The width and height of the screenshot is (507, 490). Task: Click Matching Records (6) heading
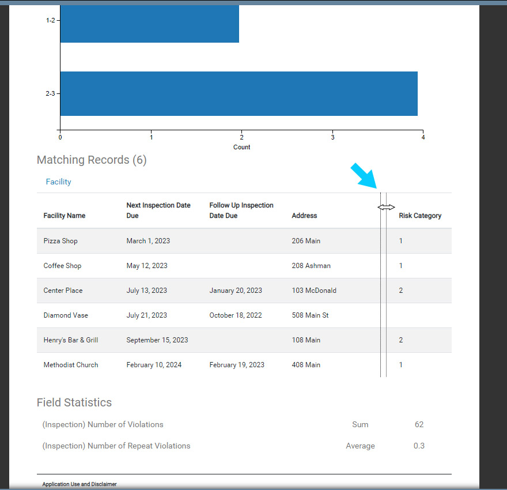click(x=92, y=160)
